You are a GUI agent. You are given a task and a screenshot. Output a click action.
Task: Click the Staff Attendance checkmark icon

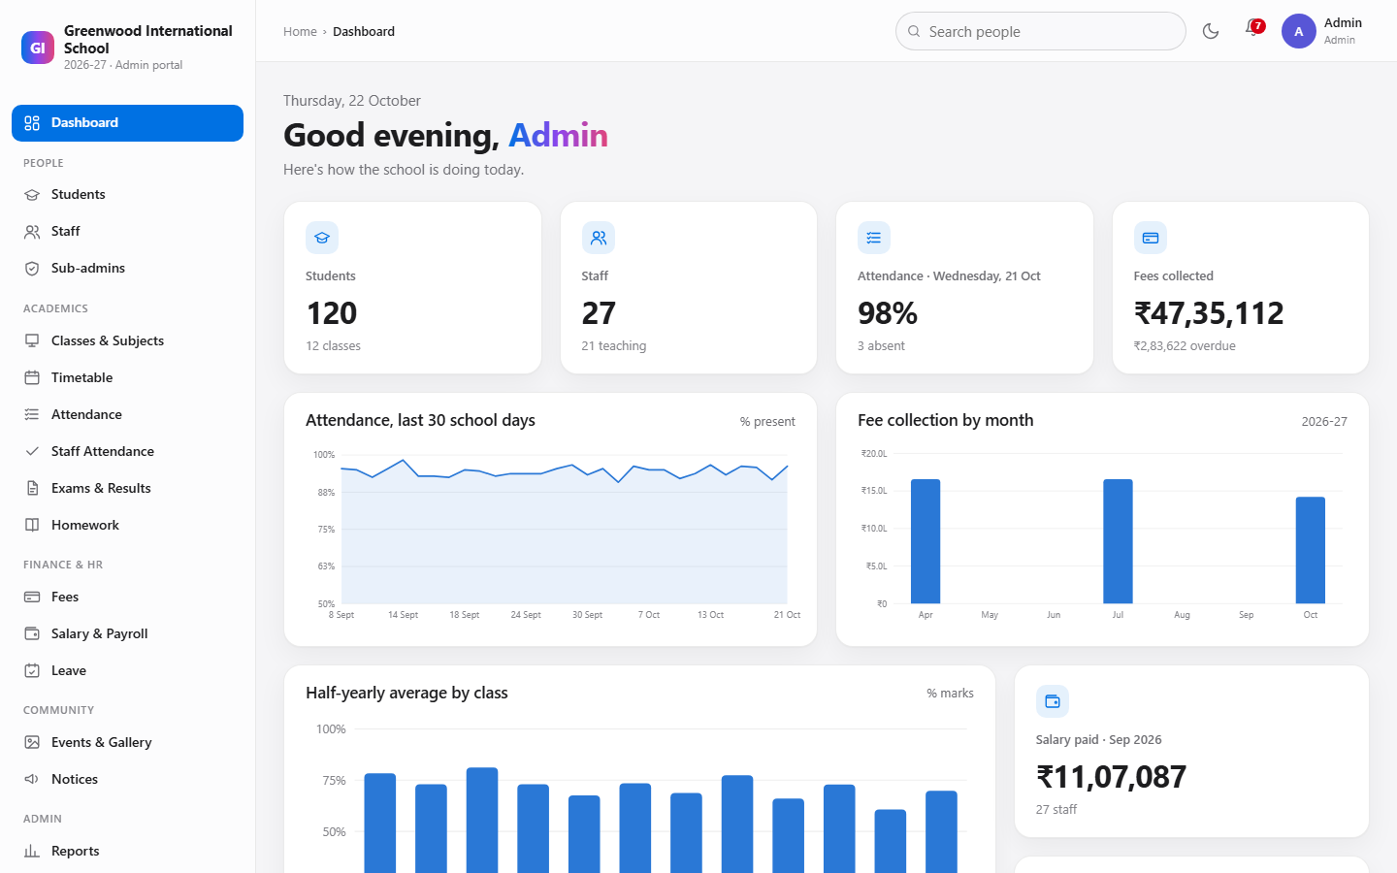32,452
